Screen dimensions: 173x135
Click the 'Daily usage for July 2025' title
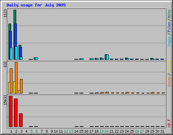point(36,5)
